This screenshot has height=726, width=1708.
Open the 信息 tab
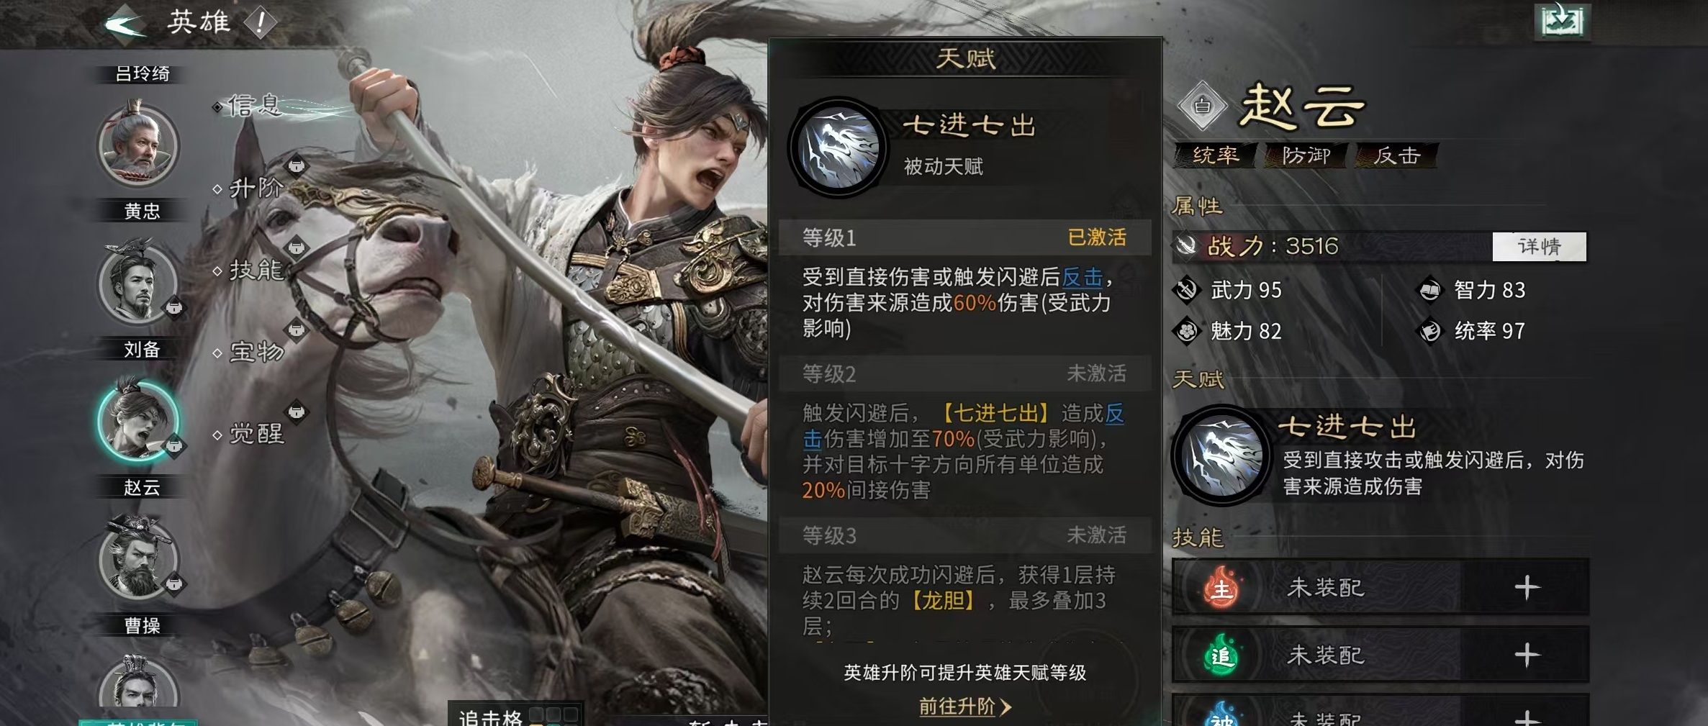(x=253, y=106)
